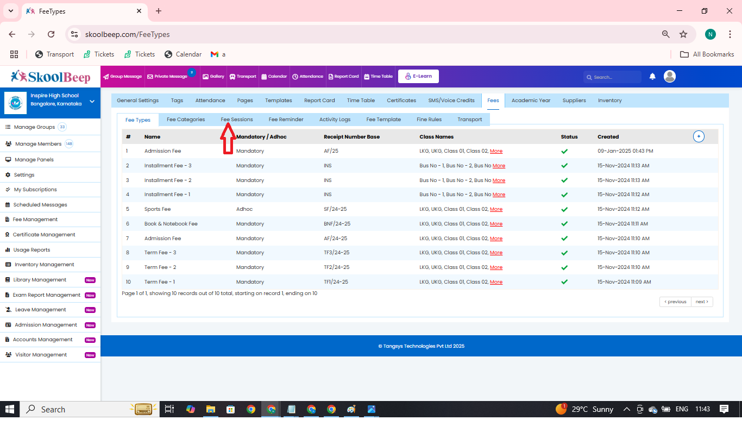Open Certificate Management in sidebar
742x426 pixels.
[x=44, y=235]
